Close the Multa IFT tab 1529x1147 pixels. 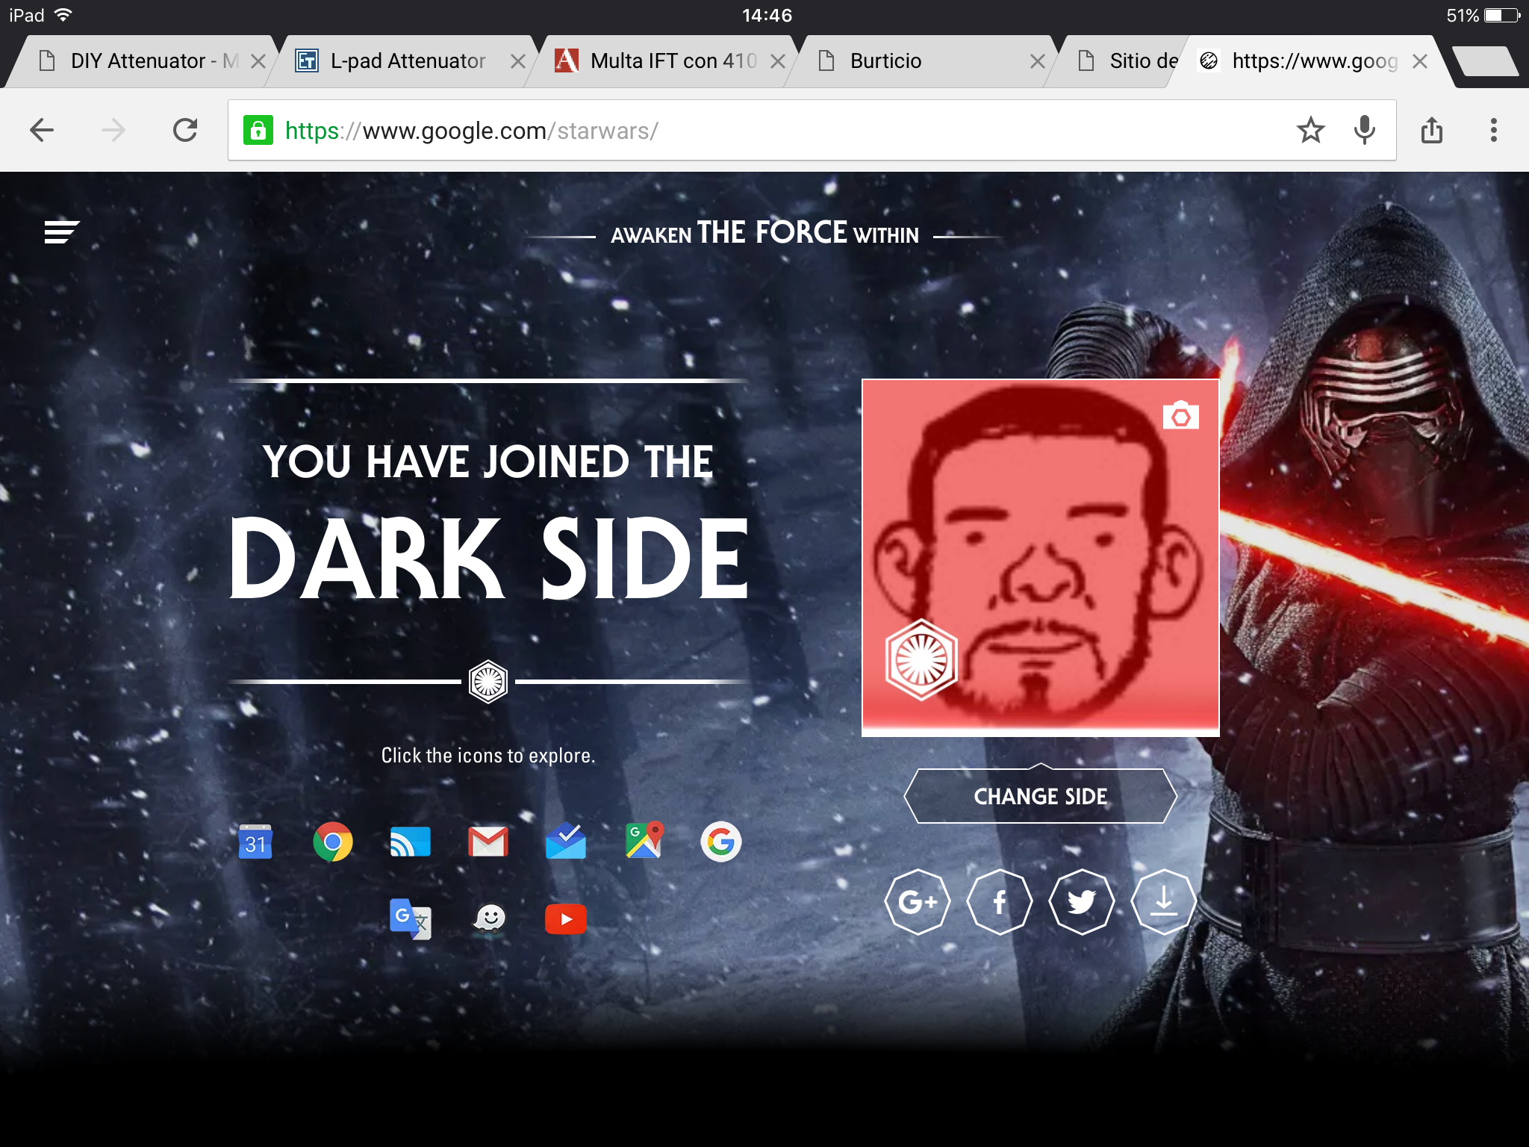coord(778,61)
